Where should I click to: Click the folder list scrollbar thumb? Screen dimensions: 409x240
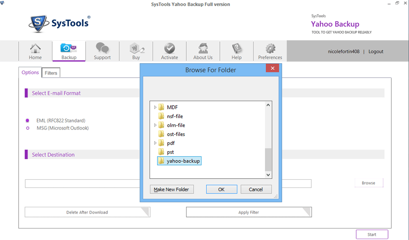point(268,160)
